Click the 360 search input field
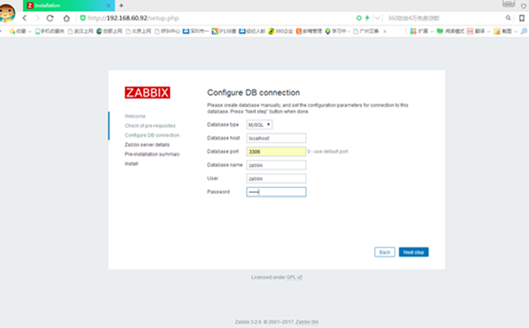Image resolution: width=529 pixels, height=328 pixels. (444, 18)
